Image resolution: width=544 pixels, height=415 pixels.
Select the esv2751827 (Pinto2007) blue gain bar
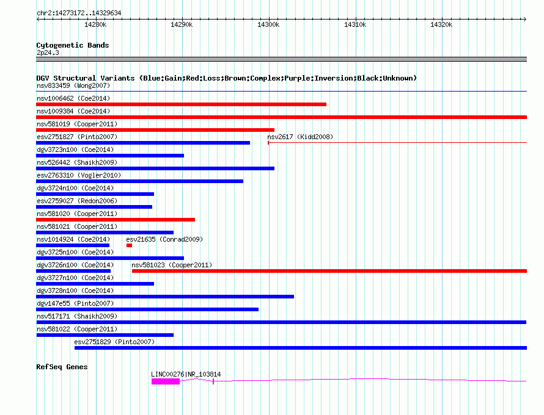point(143,143)
